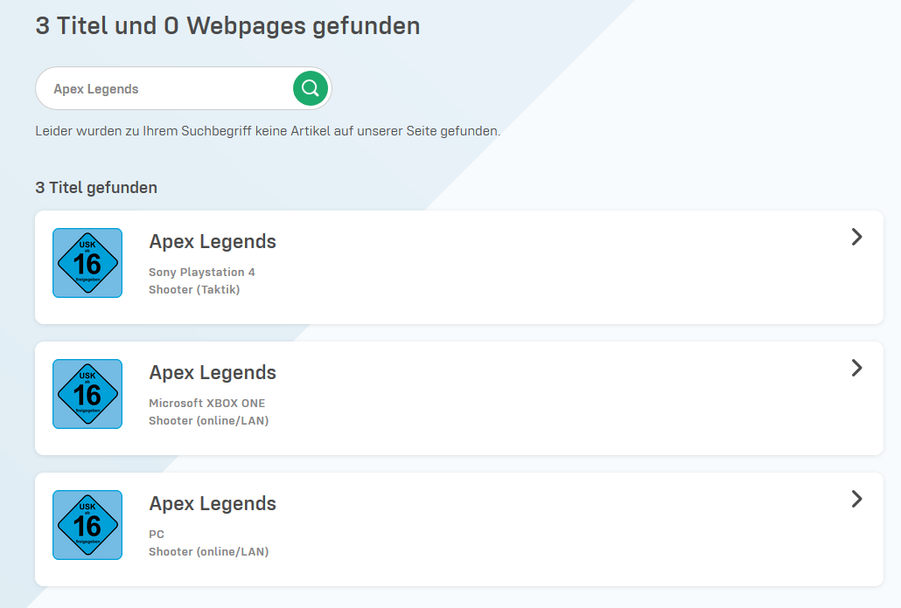Expand Microsoft XBOX ONE result via chevron
Viewport: 901px width, 608px height.
point(856,369)
